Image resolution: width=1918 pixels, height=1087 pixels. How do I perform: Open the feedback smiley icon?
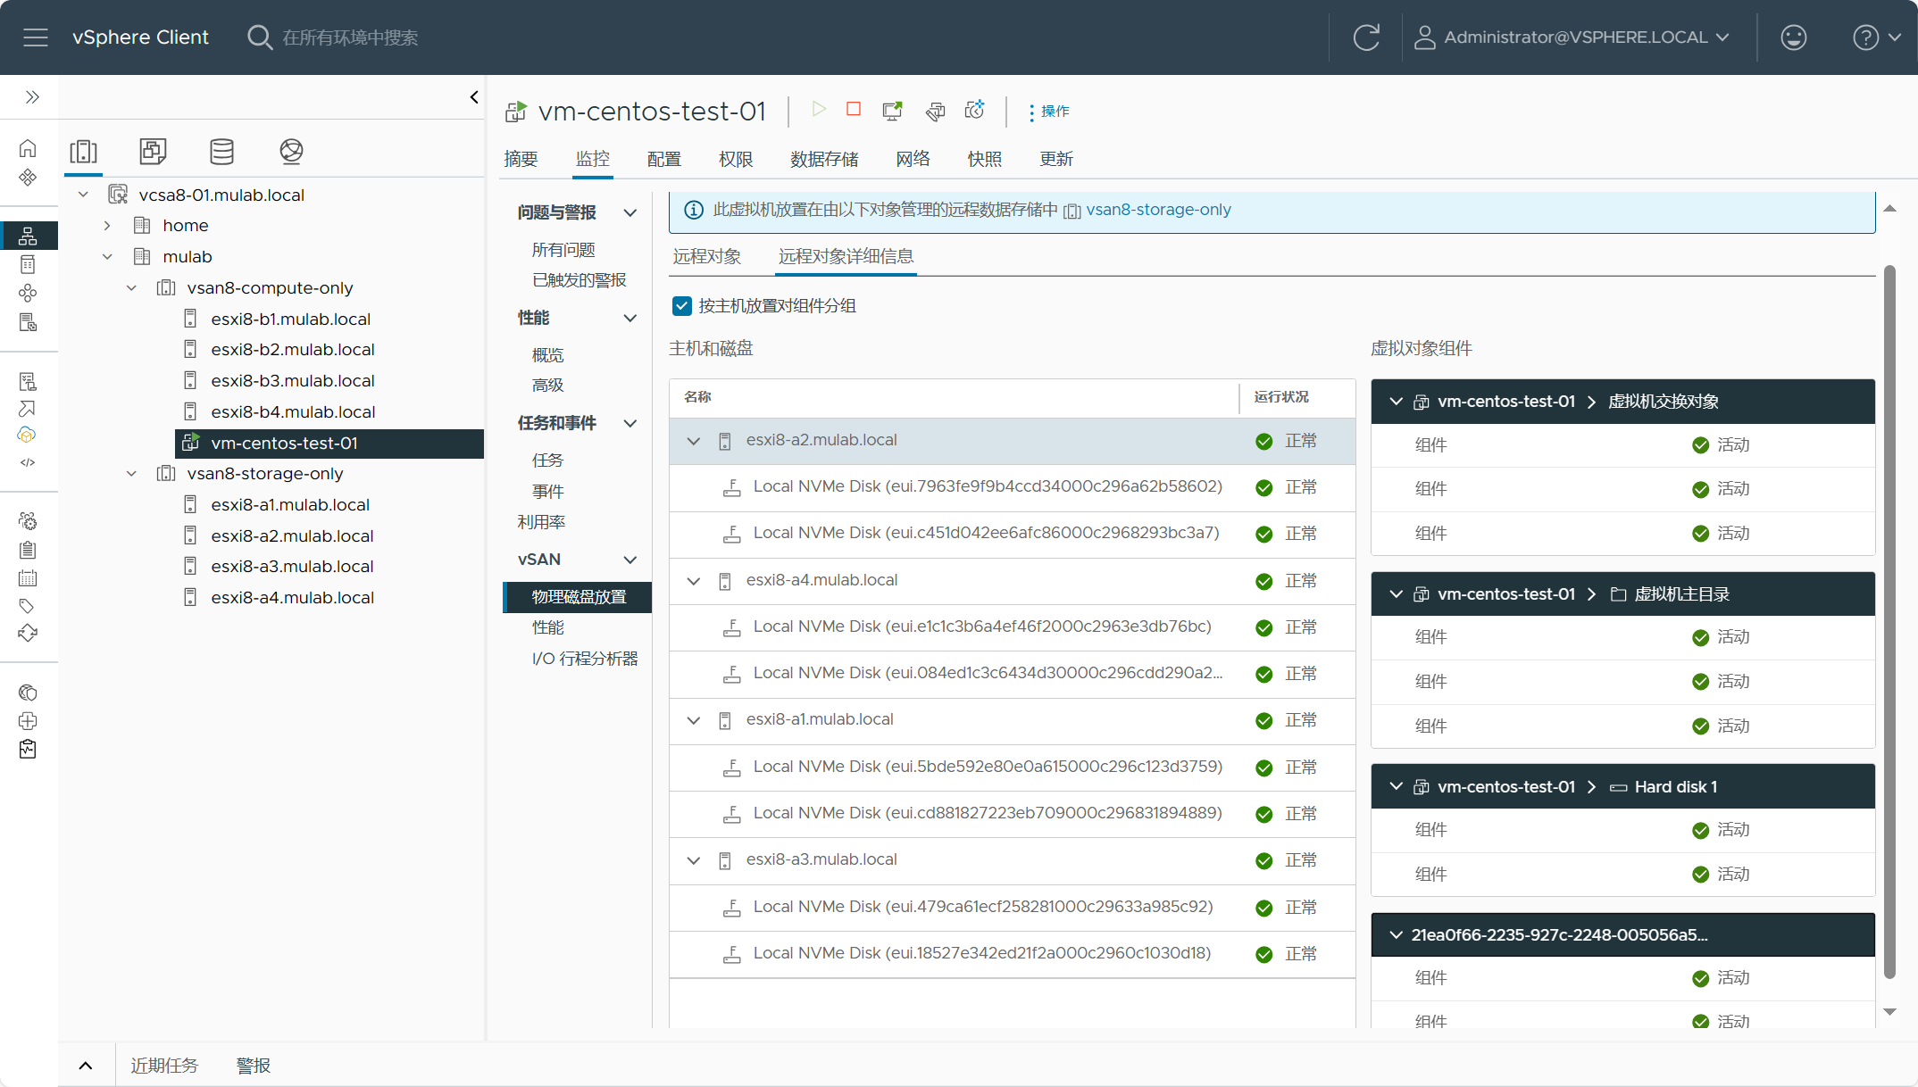(1793, 37)
